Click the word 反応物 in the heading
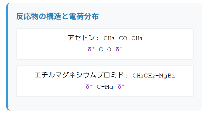The image size is (209, 114). click(x=27, y=16)
